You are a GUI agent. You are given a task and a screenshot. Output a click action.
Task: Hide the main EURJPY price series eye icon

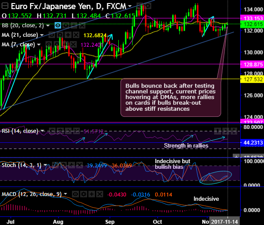140,6
